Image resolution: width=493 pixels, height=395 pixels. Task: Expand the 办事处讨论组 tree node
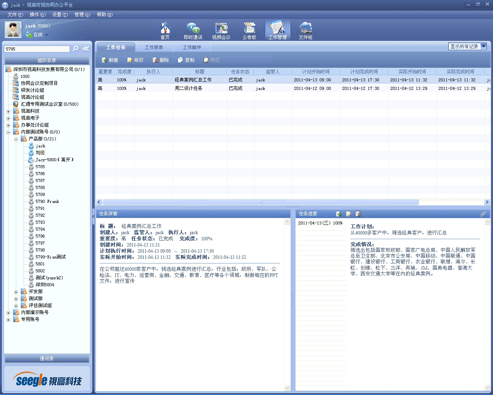click(x=8, y=125)
